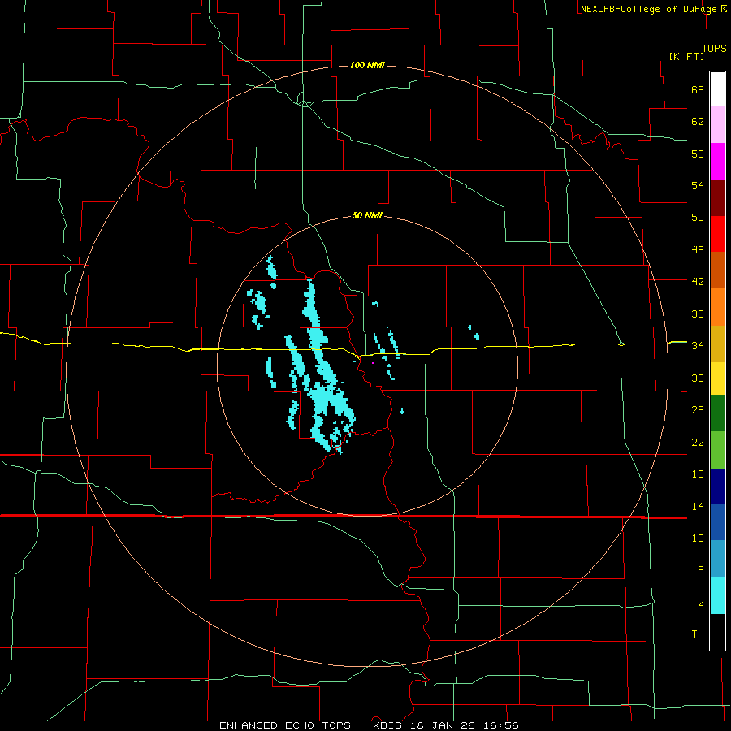This screenshot has width=731, height=731.
Task: Click the [K FT] units label
Action: (686, 56)
